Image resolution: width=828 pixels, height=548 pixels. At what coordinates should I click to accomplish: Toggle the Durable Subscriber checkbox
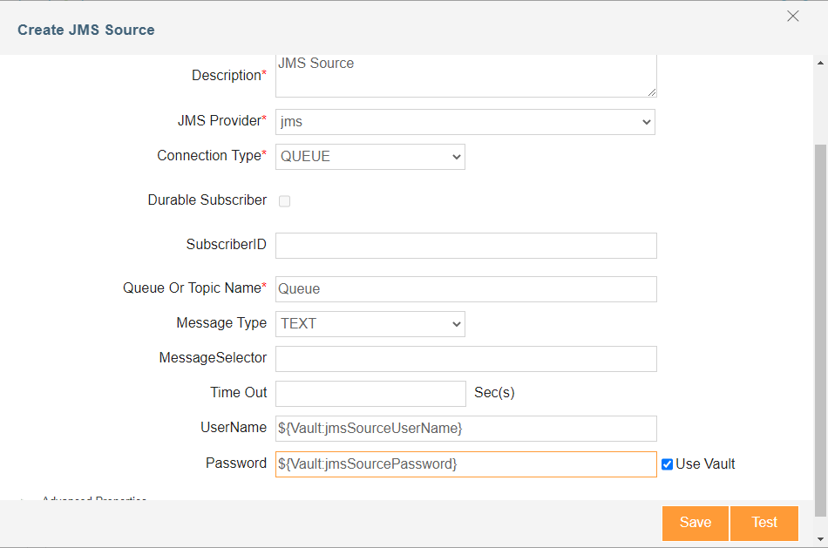284,201
